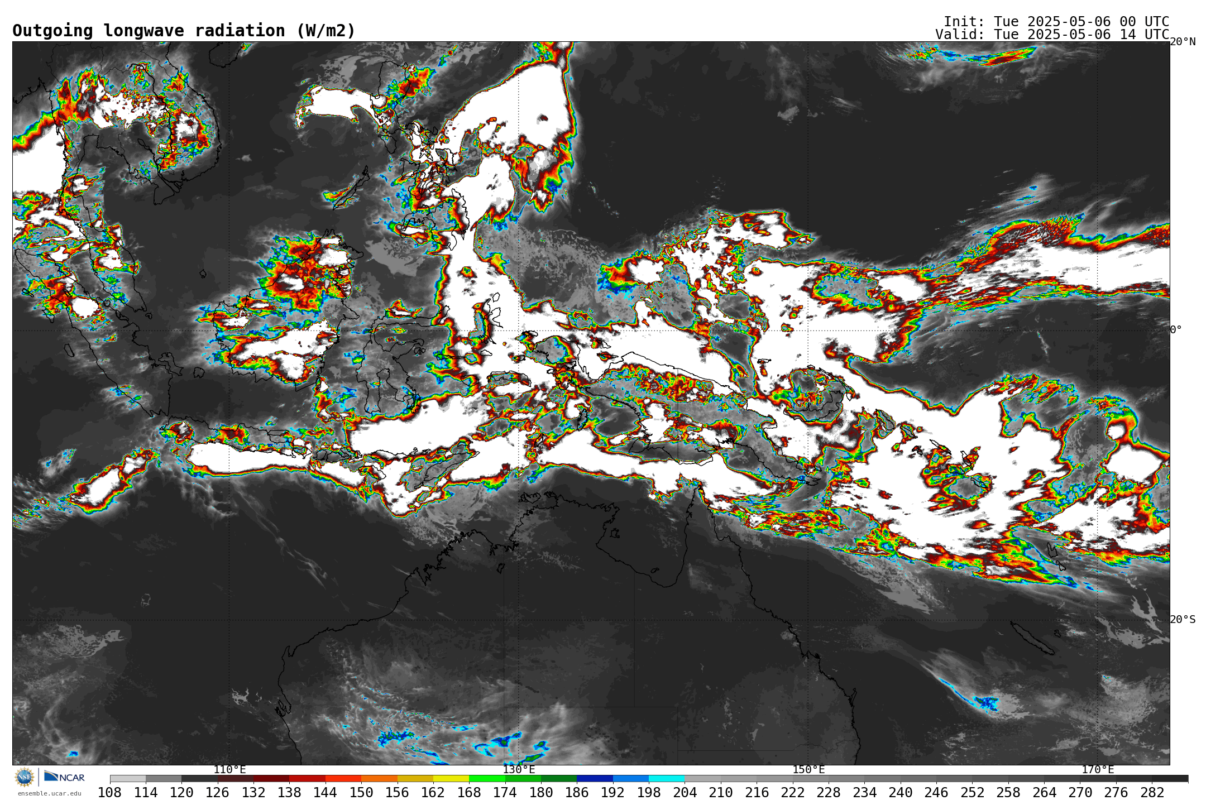
Task: Pick the blue swatch between 192 and 198
Action: tap(631, 778)
